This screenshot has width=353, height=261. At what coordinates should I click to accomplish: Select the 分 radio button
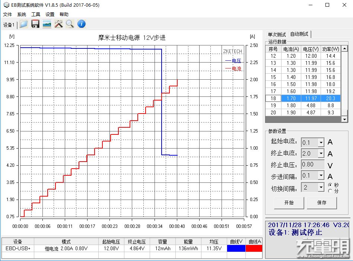[x=330, y=191]
